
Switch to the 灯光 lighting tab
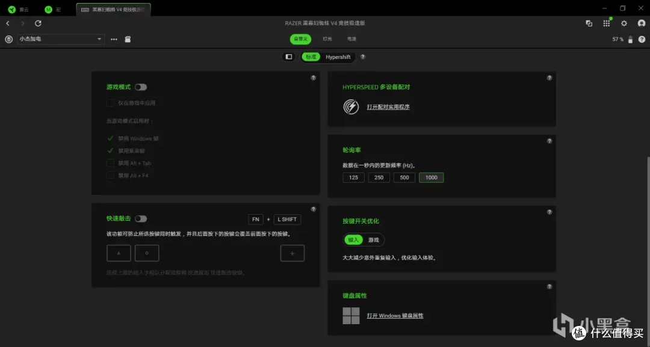(x=327, y=39)
